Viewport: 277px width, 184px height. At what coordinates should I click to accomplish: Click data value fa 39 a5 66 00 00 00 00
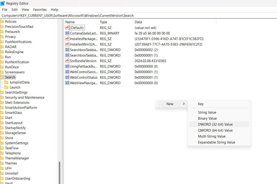point(152,33)
